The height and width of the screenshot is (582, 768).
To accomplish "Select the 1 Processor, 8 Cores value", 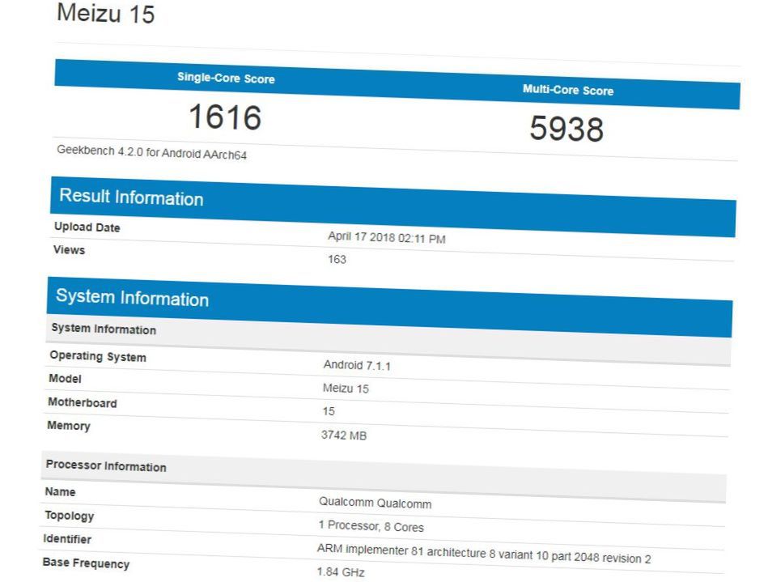I will 371,526.
